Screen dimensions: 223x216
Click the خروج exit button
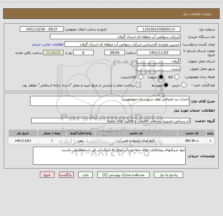coord(47,175)
